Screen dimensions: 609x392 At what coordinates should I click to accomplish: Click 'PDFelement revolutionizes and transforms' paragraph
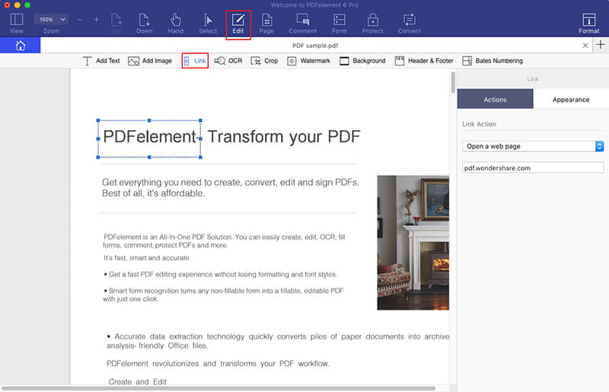(218, 364)
